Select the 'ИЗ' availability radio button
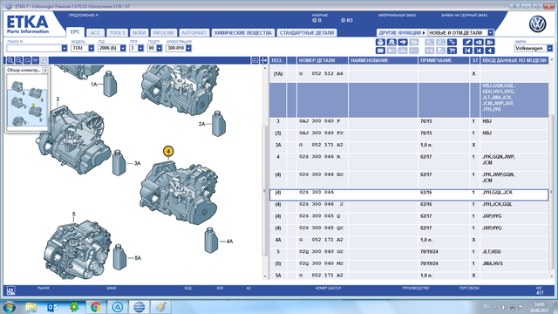The height and width of the screenshot is (314, 558). point(343,21)
